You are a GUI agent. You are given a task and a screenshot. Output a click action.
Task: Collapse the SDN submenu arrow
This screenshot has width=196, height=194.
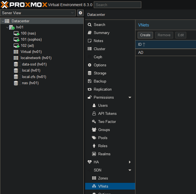(130, 170)
